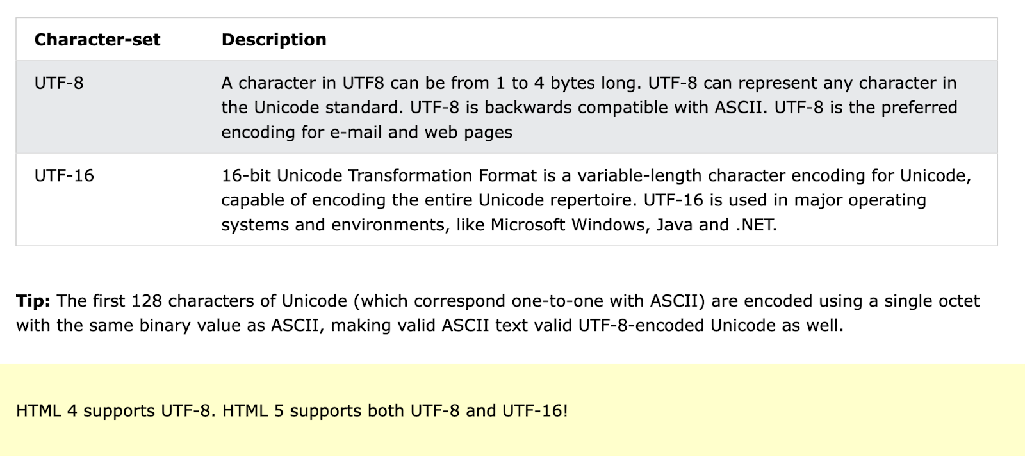Click the Character-set column header
Image resolution: width=1025 pixels, height=466 pixels.
coord(97,40)
